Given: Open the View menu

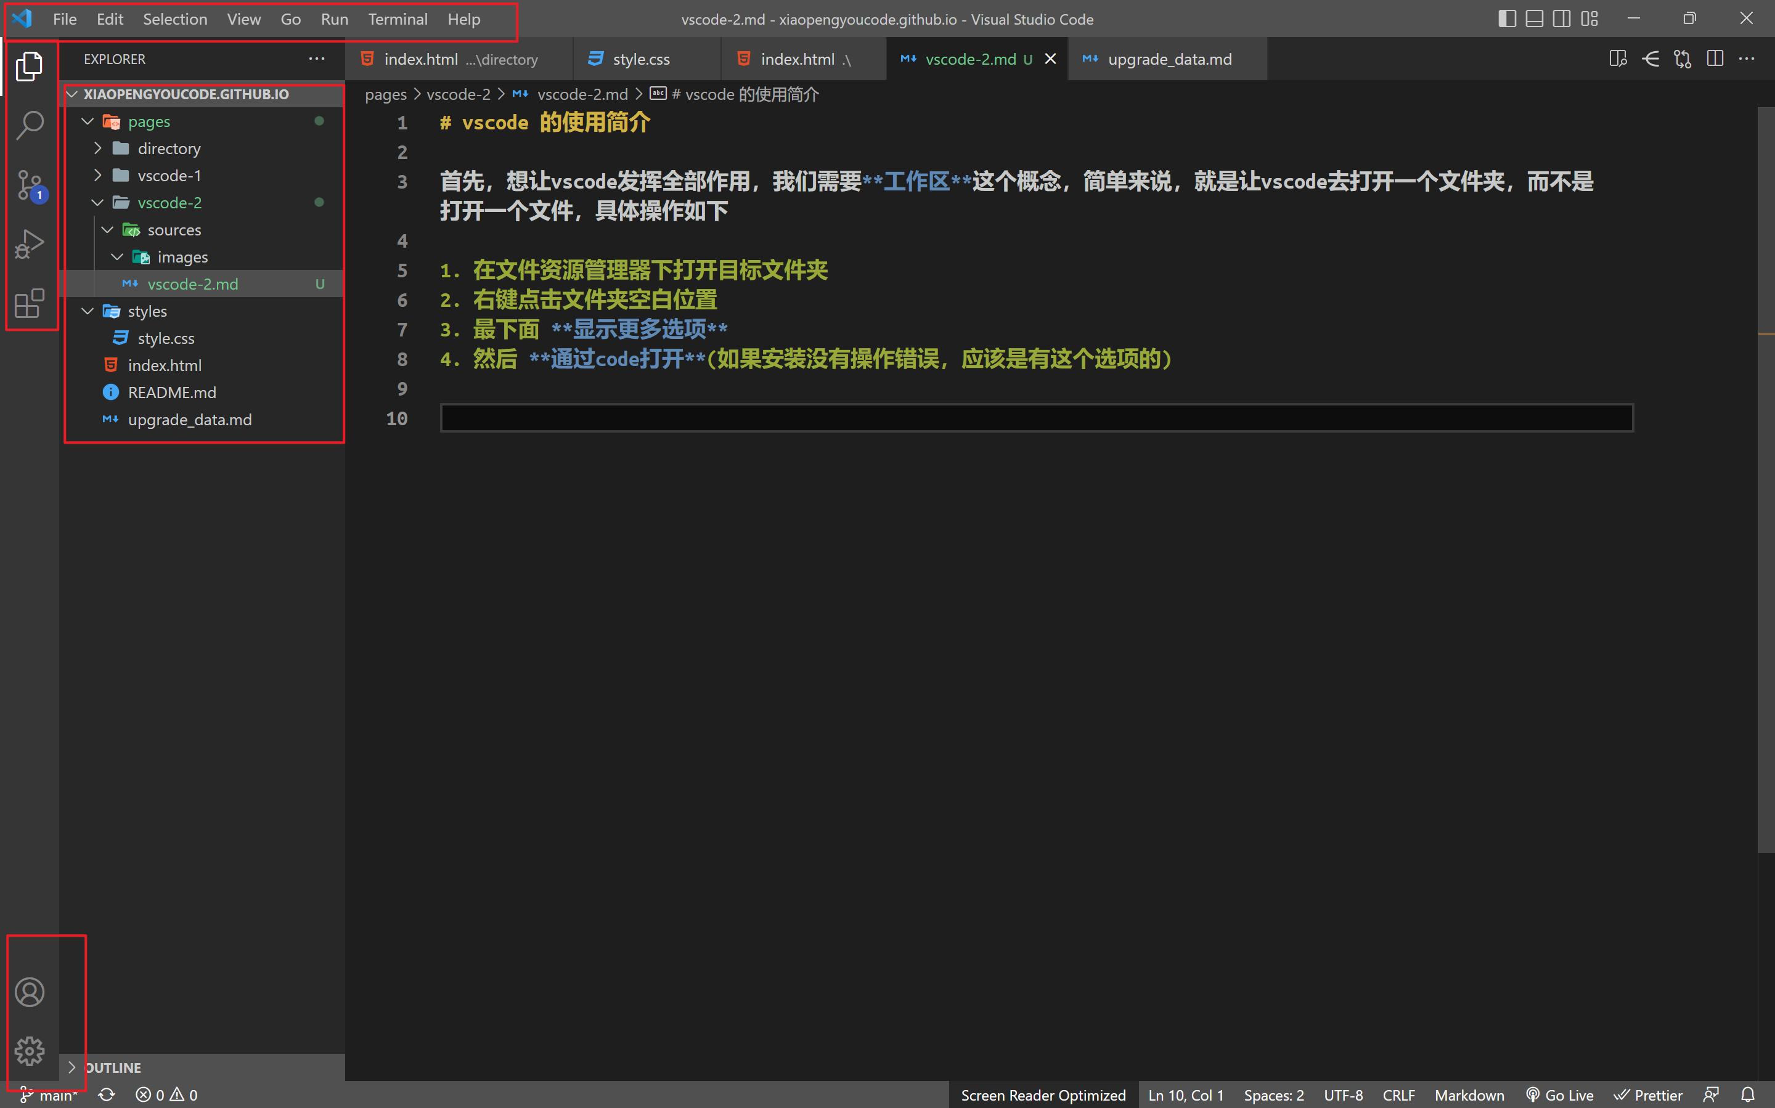Looking at the screenshot, I should click(x=243, y=19).
